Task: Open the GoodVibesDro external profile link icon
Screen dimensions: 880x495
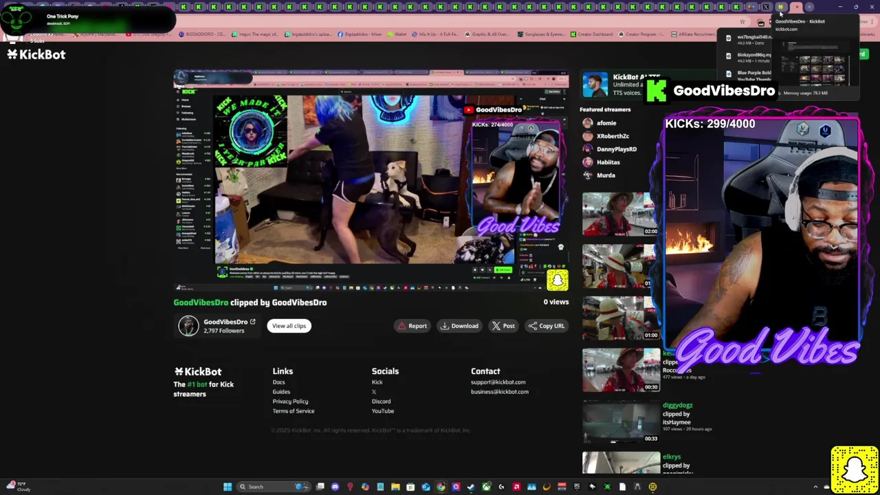Action: (252, 322)
